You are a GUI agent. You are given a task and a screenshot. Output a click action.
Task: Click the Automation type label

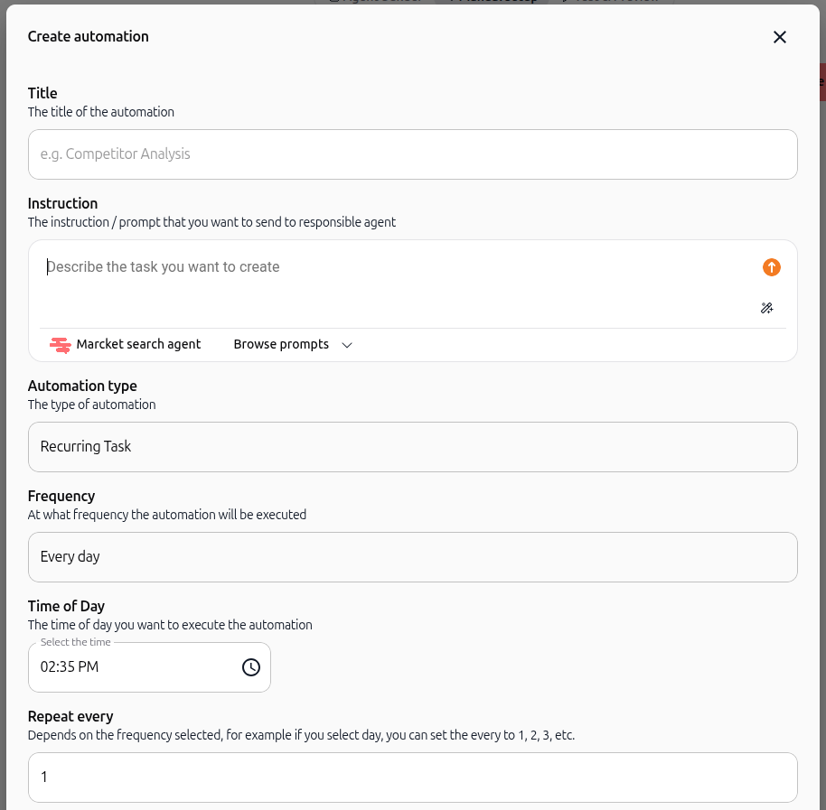tap(82, 386)
